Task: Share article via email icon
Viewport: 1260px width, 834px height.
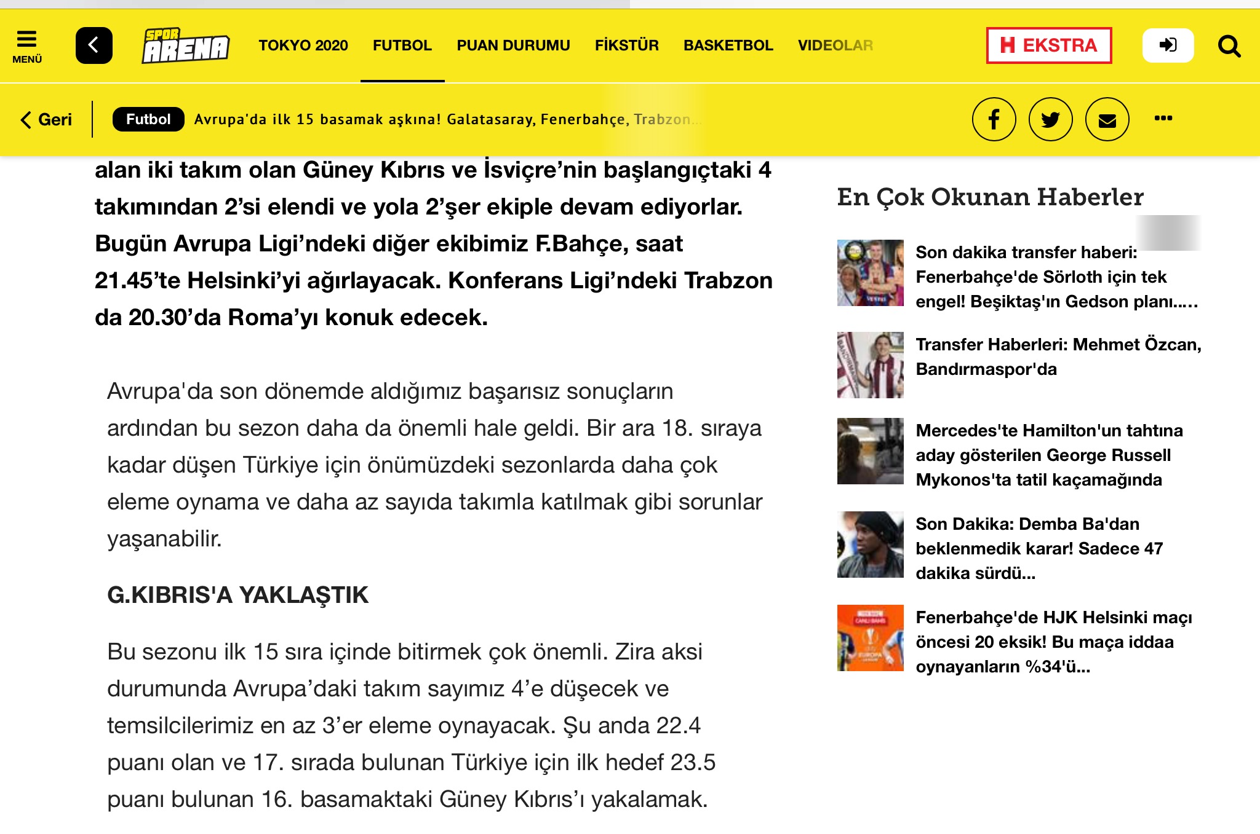Action: (1107, 119)
